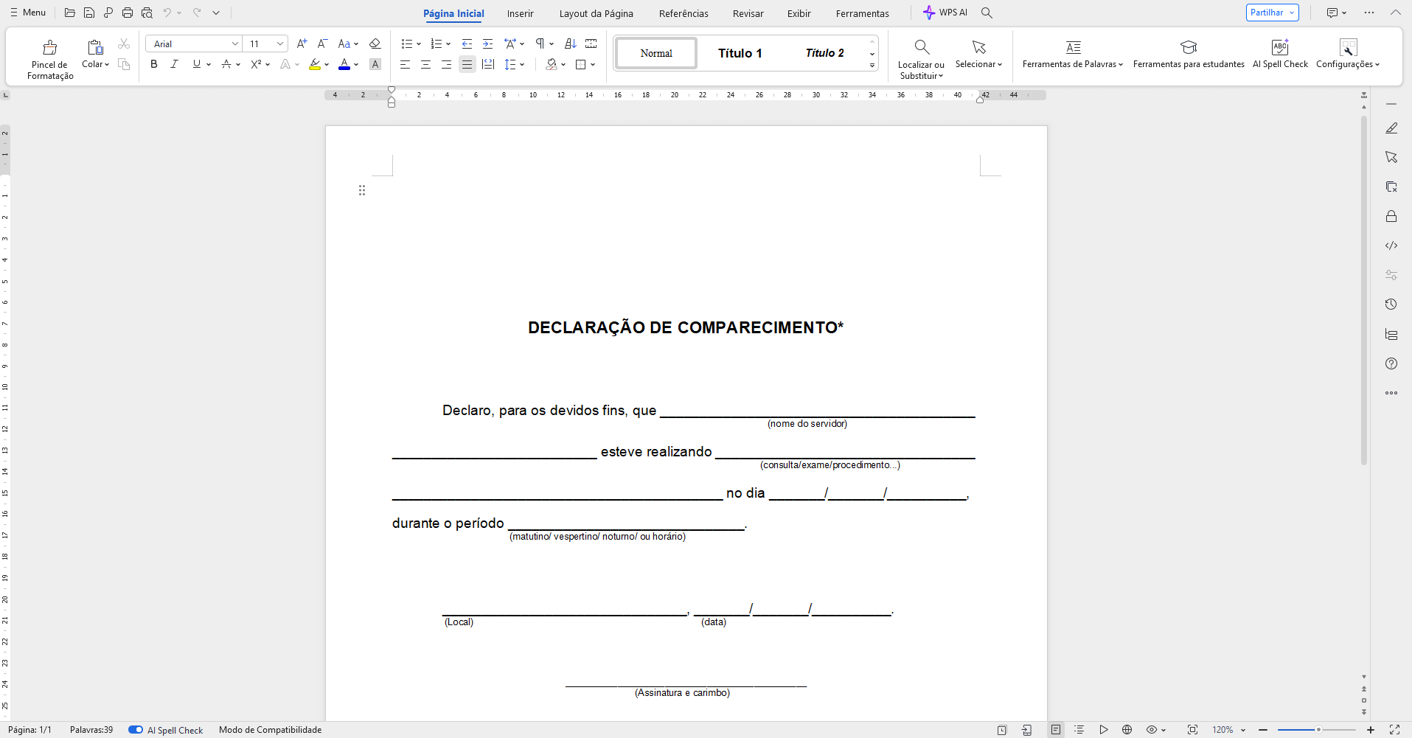Click the Increase font size icon

302,44
